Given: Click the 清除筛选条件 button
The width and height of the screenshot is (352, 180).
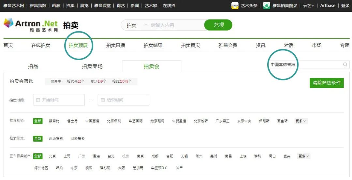Looking at the screenshot, I should 327,83.
